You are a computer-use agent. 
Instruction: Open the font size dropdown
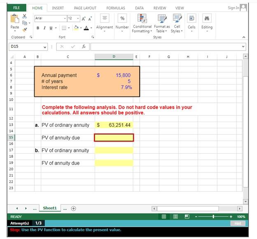click(x=78, y=18)
